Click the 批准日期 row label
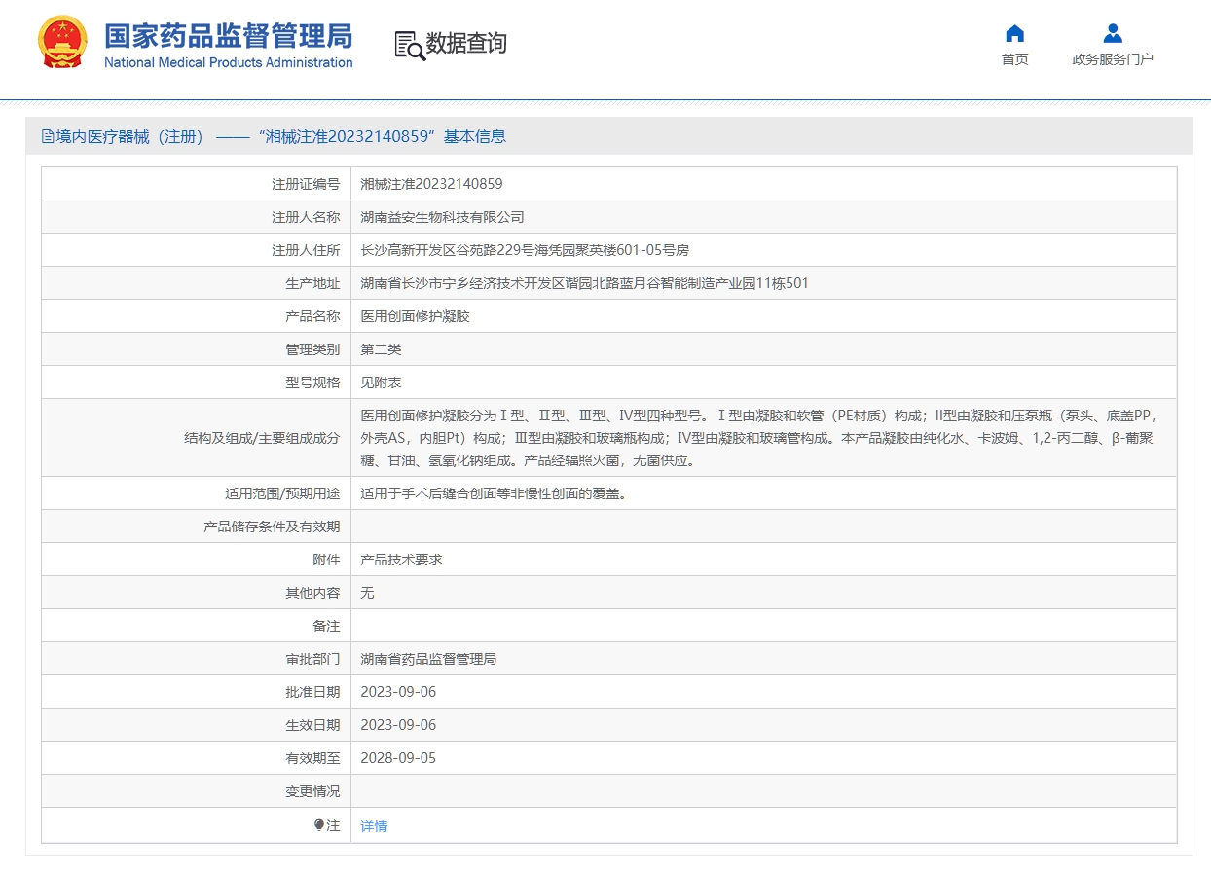This screenshot has width=1211, height=873. pyautogui.click(x=312, y=692)
